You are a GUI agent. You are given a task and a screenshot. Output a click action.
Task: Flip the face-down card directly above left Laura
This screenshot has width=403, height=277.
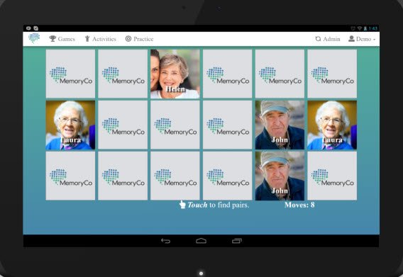[x=70, y=74]
